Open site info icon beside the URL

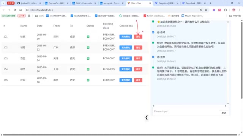coord(27,10)
